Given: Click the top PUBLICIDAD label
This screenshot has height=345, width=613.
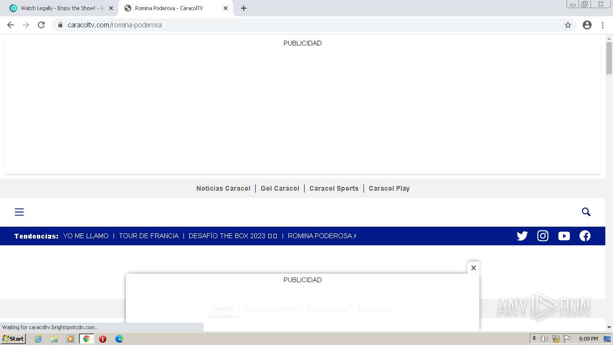Looking at the screenshot, I should 302,43.
